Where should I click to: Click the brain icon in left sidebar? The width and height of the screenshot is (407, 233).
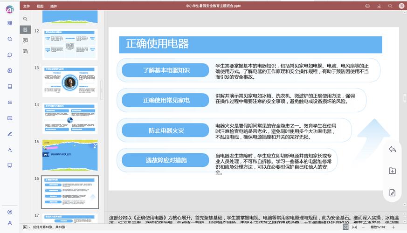[10, 70]
